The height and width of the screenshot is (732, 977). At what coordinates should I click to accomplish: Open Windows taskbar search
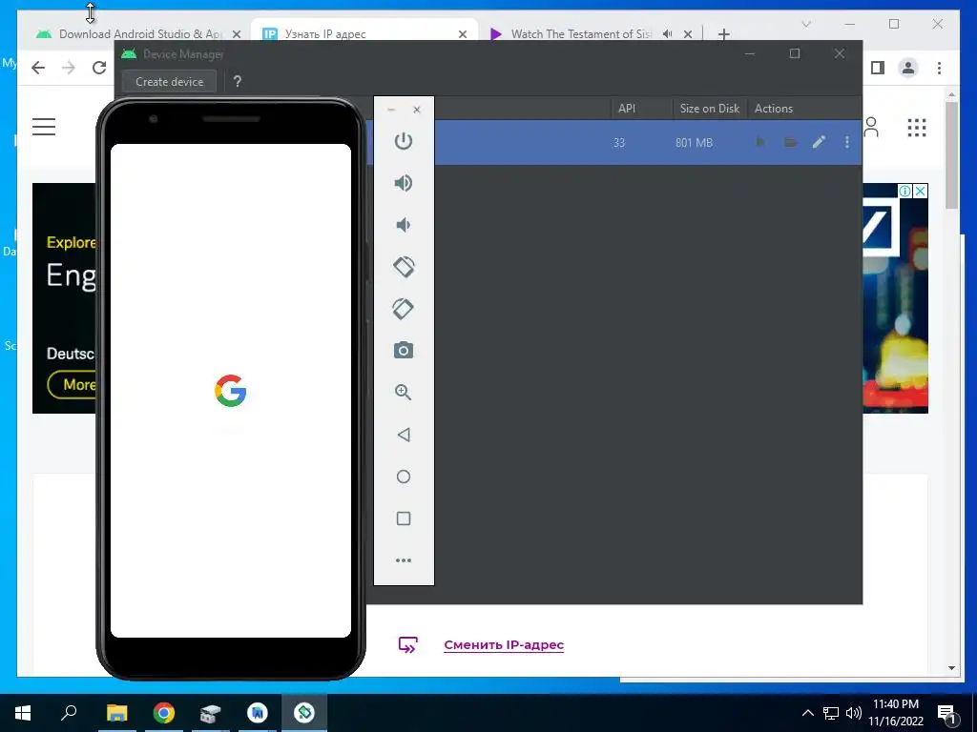pos(69,713)
